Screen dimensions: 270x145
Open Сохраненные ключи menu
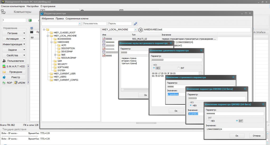(77, 19)
